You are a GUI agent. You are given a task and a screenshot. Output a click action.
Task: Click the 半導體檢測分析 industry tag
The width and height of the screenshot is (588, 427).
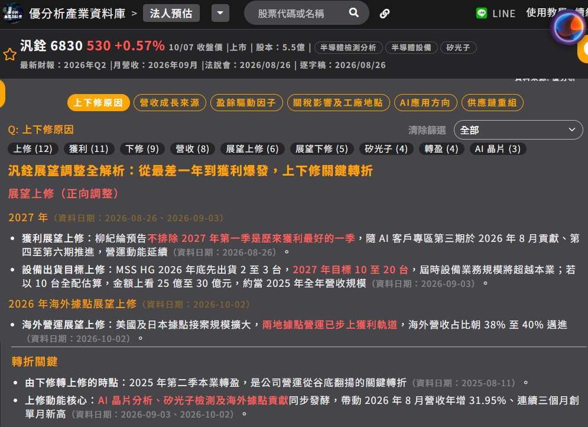click(x=348, y=48)
